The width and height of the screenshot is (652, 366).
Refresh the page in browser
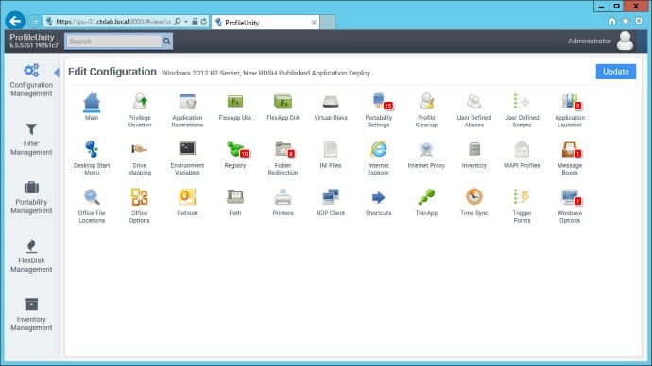204,21
